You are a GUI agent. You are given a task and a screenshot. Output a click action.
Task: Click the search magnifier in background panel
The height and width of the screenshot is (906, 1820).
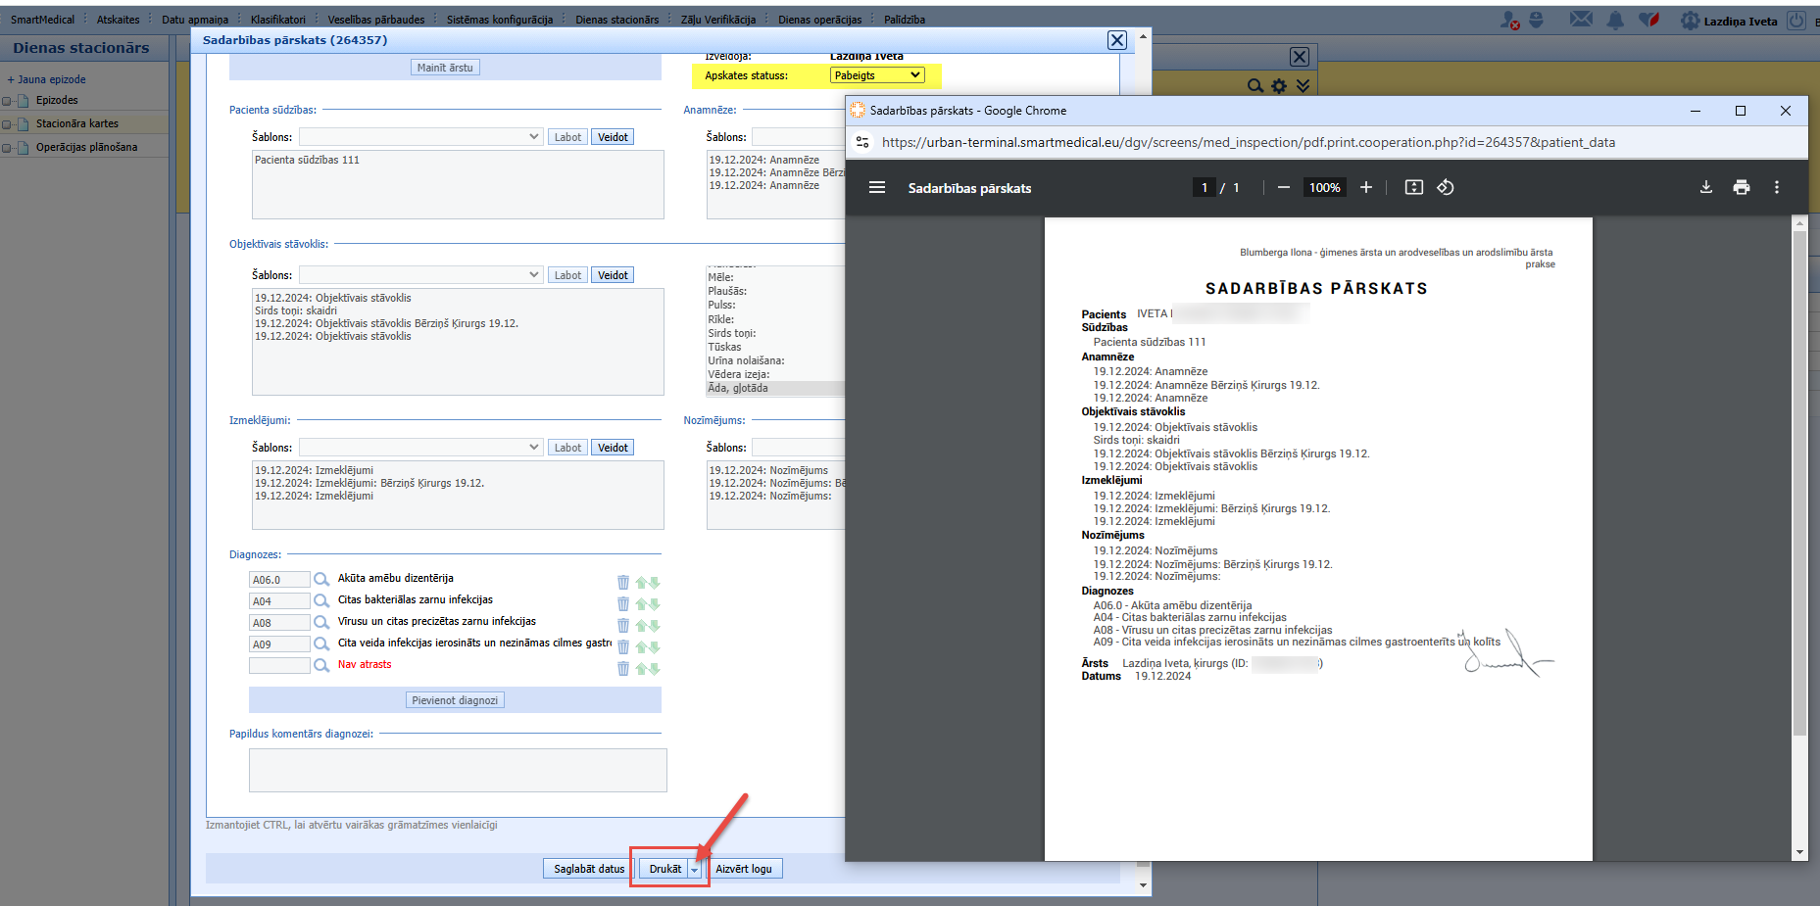(x=1254, y=86)
